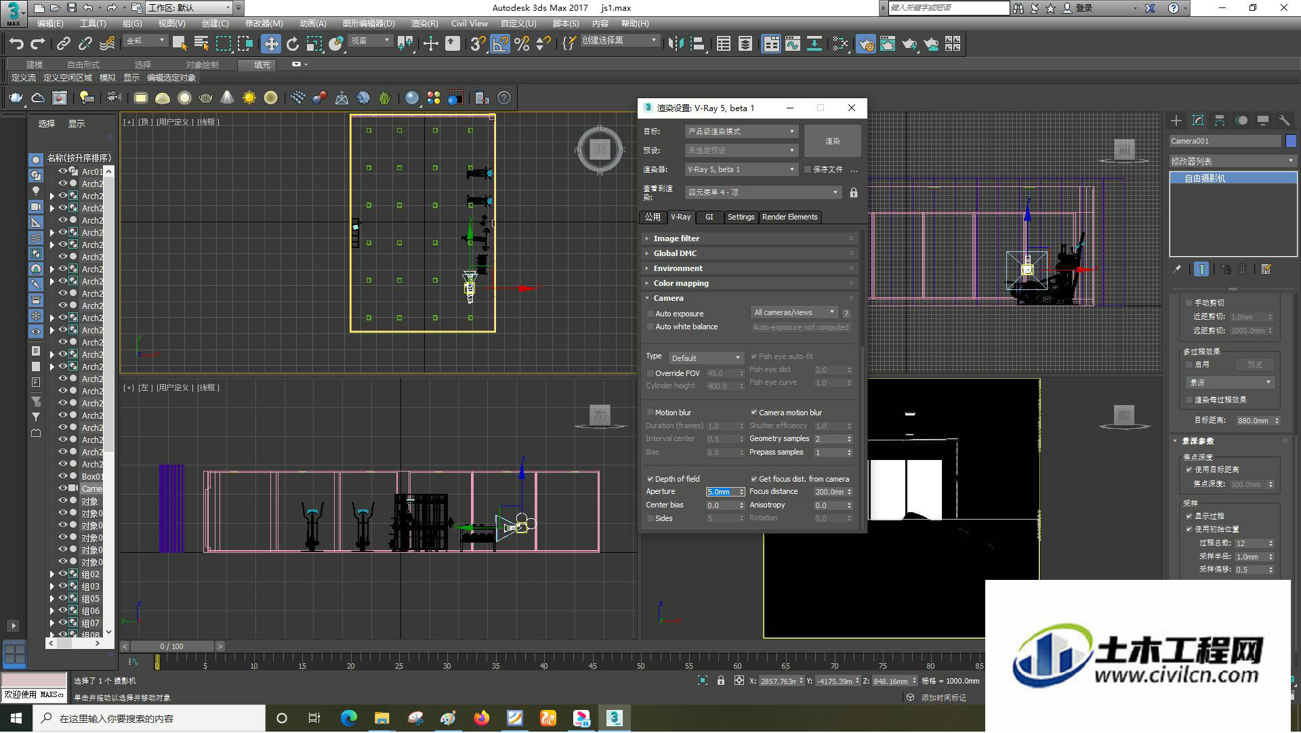Click 自由摄影机 in modifier stack
This screenshot has height=733, width=1301.
click(1233, 178)
